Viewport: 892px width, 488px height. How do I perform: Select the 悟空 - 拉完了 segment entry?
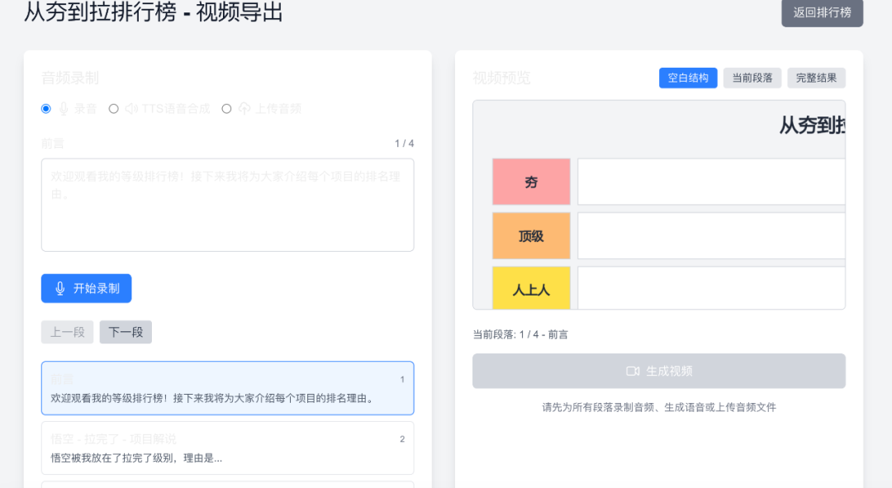226,448
